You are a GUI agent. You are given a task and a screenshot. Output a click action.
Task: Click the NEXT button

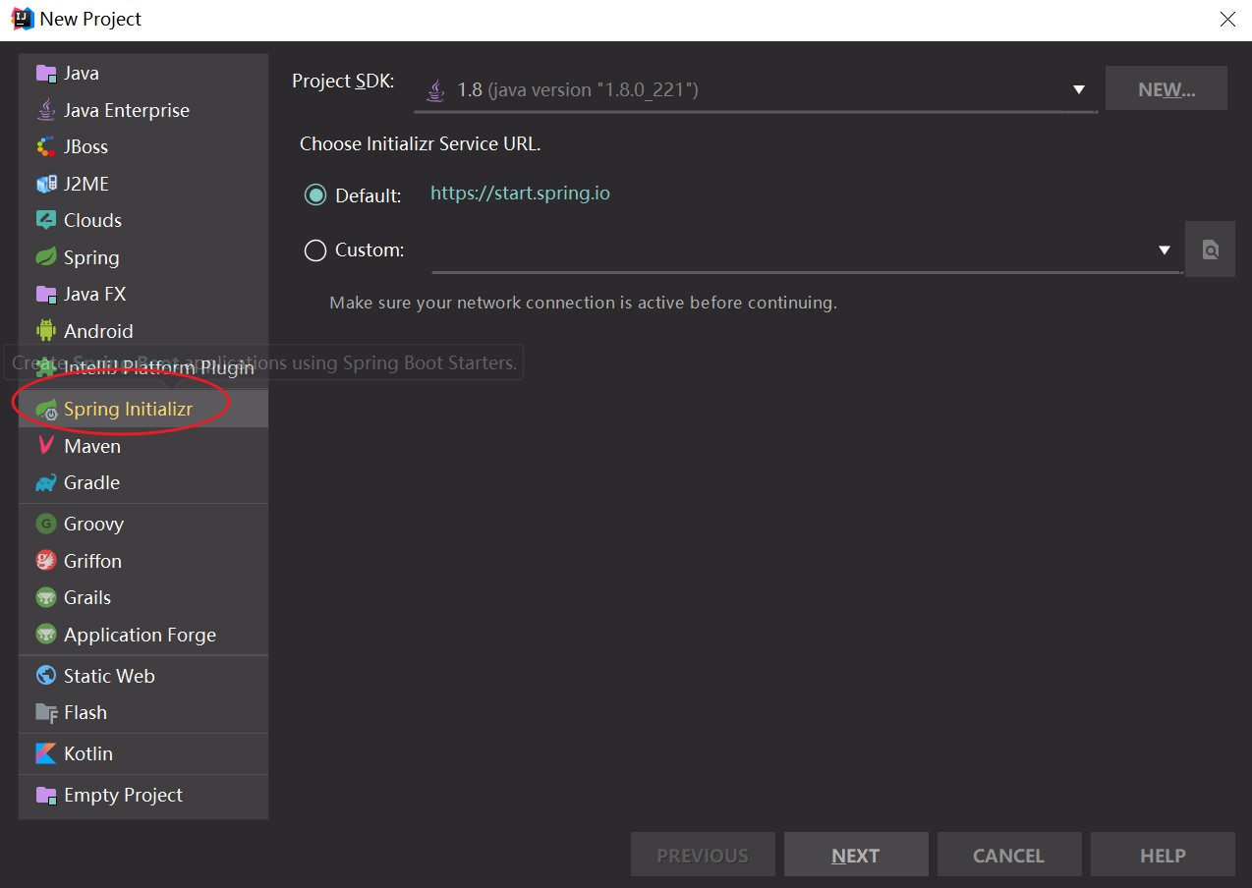(856, 855)
